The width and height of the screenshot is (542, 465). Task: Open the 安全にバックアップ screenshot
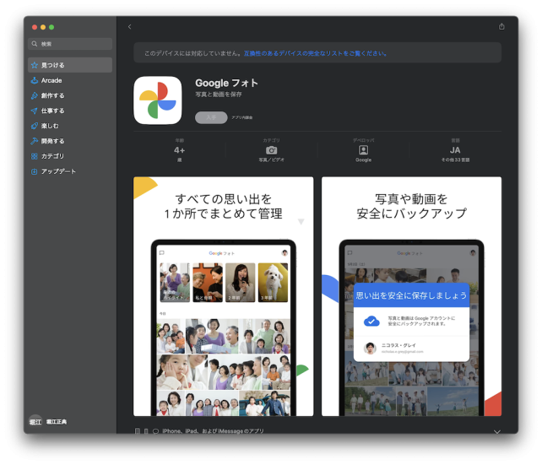coord(411,296)
